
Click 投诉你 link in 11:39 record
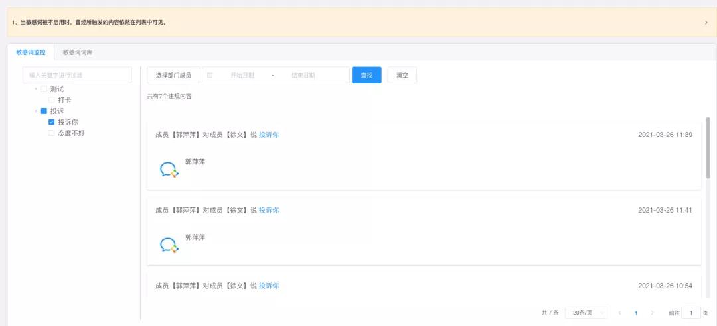tap(269, 135)
